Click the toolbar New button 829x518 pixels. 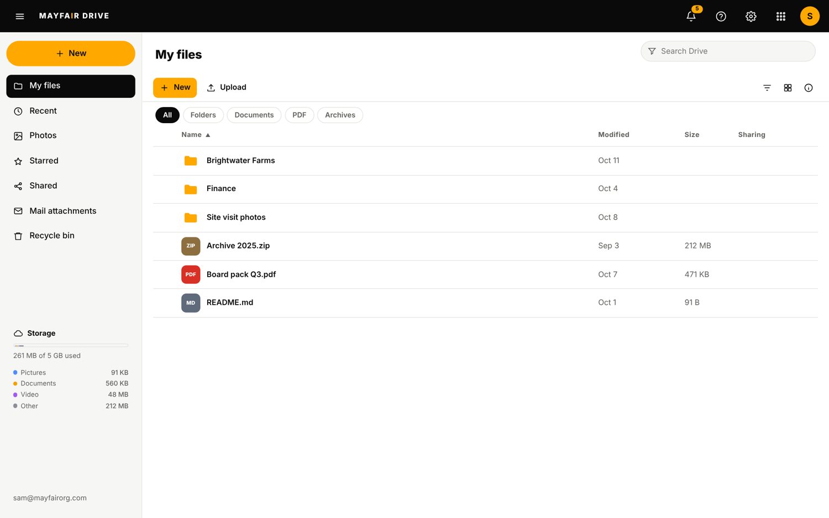175,88
